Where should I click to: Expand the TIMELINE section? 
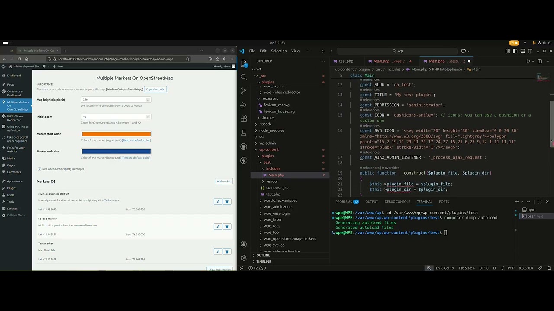(261, 262)
